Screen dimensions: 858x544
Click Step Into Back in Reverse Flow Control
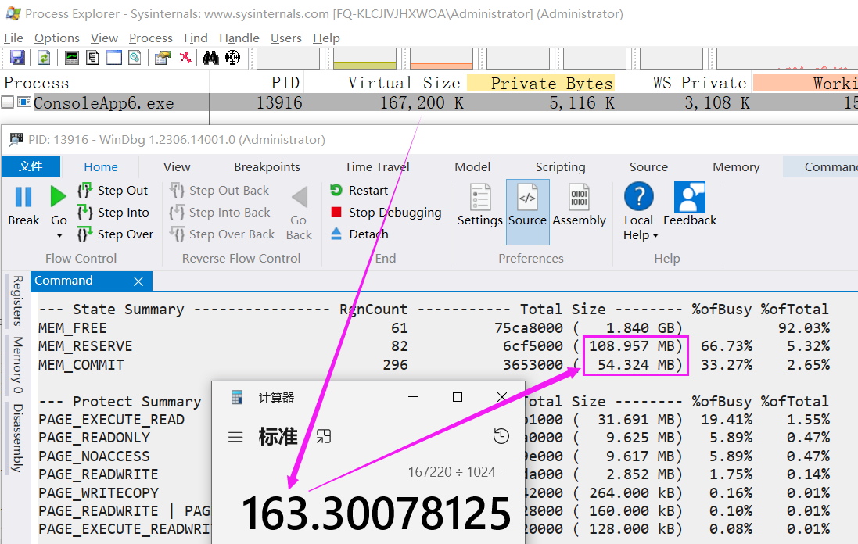click(220, 212)
